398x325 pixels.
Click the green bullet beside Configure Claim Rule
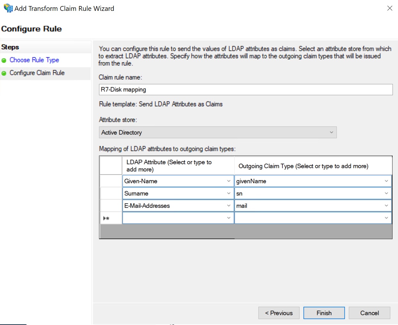point(4,73)
